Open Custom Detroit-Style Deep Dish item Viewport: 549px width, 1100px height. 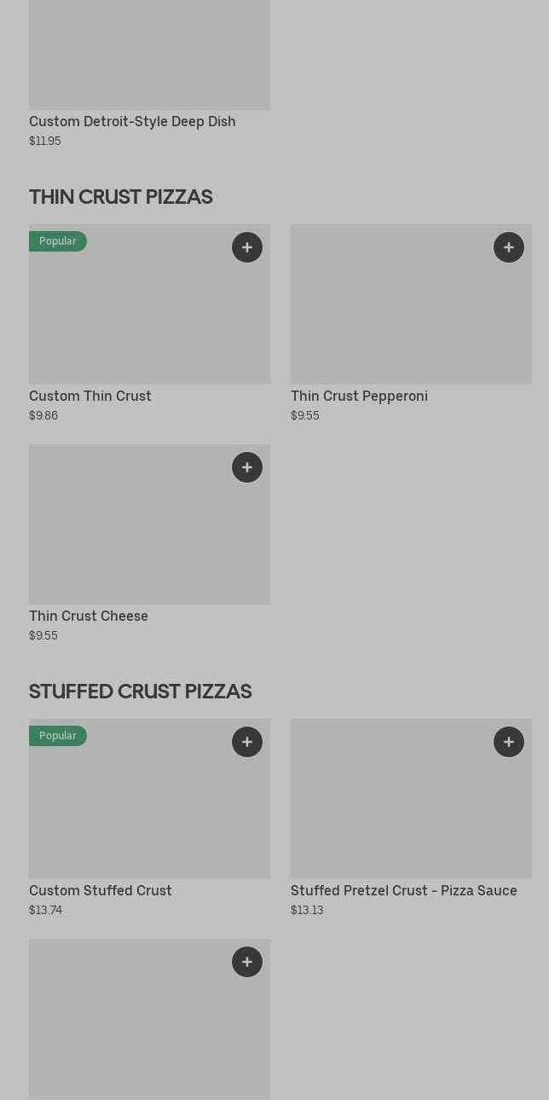[132, 122]
